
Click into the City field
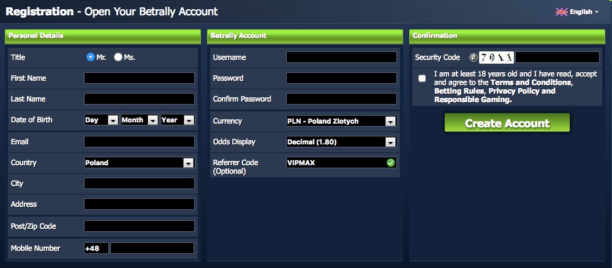[x=139, y=184]
